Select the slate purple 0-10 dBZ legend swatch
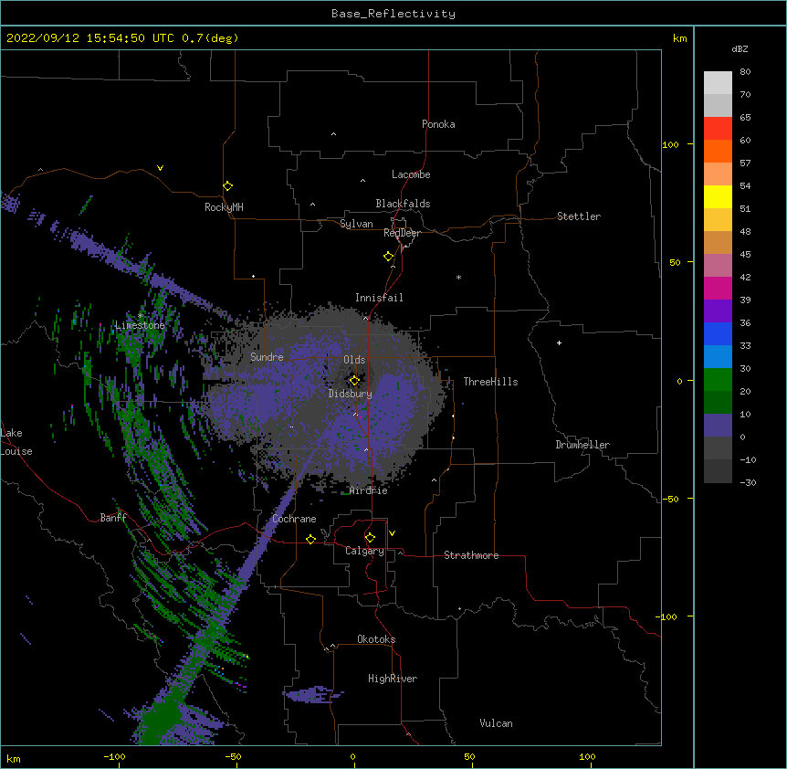Viewport: 787px width, 769px height. coord(718,426)
